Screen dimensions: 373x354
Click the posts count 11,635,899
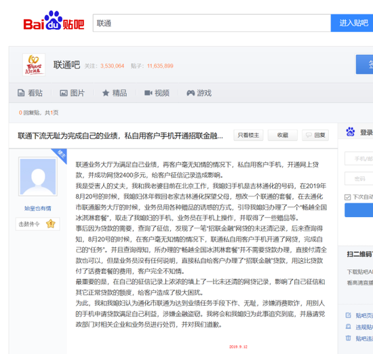[x=160, y=66]
